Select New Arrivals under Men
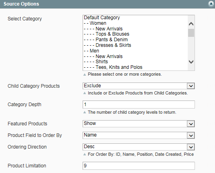 (x=135, y=56)
